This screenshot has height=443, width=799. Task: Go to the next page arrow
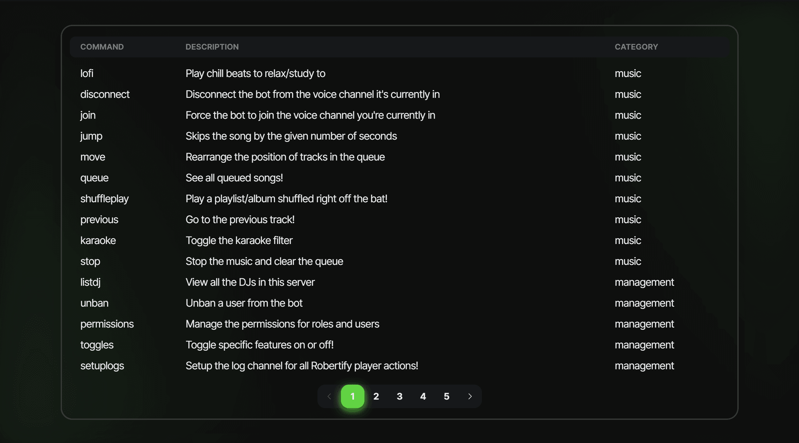pos(470,396)
